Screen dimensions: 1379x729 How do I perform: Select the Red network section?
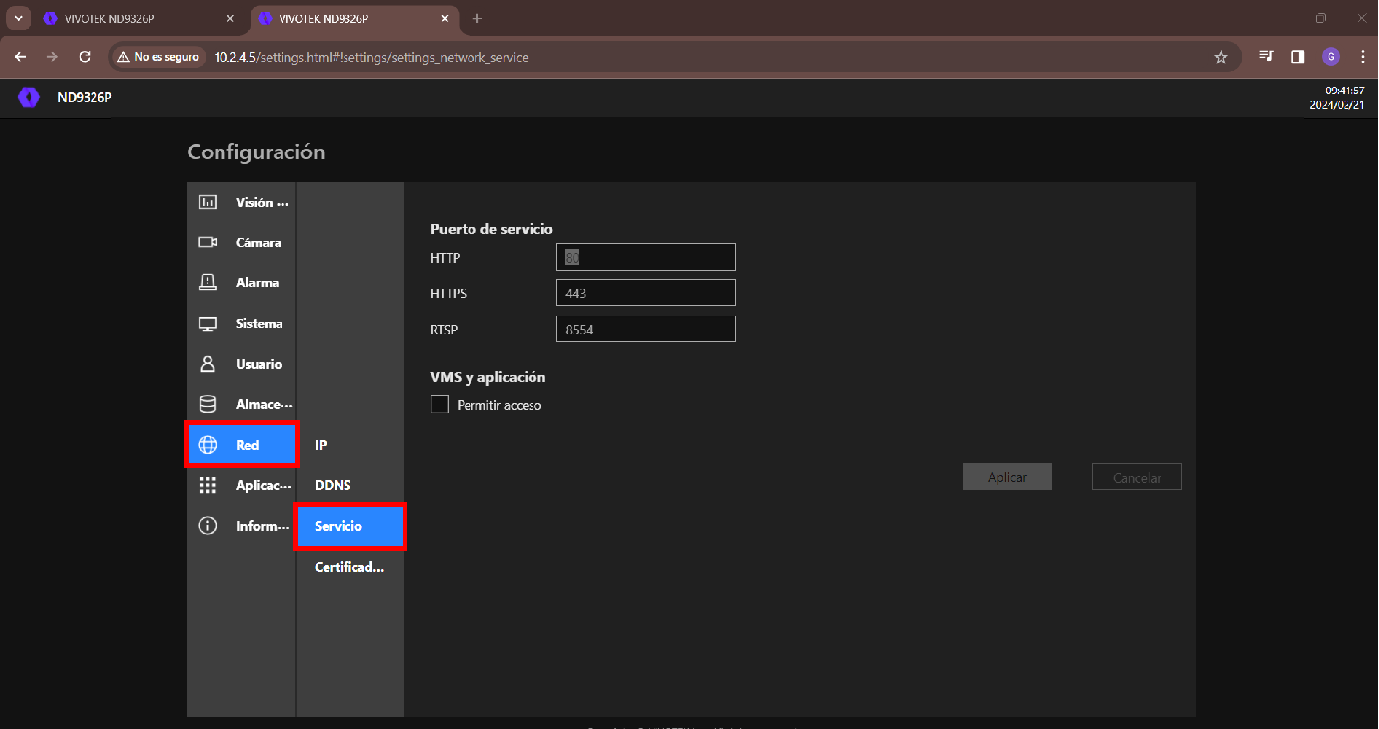(242, 445)
